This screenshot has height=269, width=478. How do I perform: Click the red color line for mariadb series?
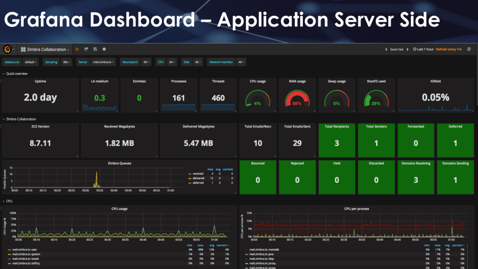246,250
